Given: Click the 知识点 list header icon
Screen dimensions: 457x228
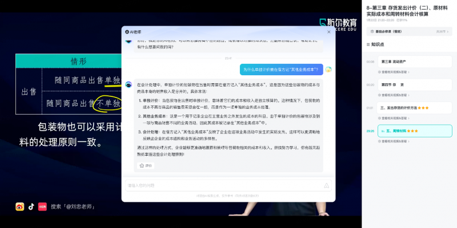Looking at the screenshot, I should pyautogui.click(x=367, y=44).
